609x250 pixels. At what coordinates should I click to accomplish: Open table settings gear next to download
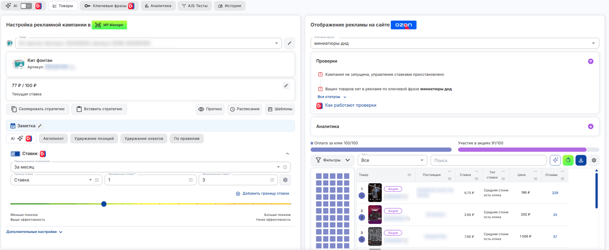click(594, 160)
